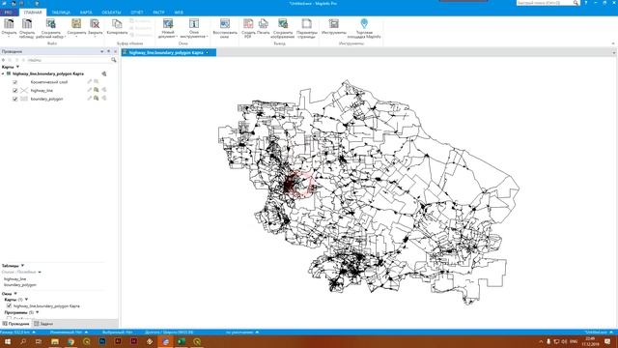Toggle visibility checkbox of boundary_polygon layer
This screenshot has height=348, width=618.
point(15,99)
